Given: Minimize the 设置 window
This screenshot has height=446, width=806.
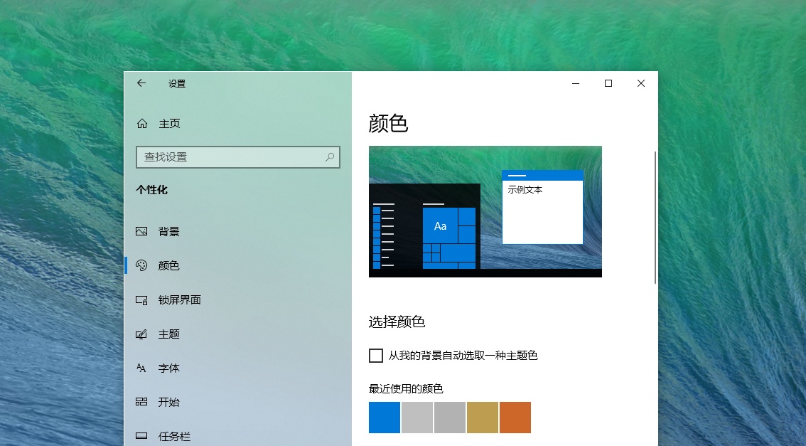Looking at the screenshot, I should 576,83.
